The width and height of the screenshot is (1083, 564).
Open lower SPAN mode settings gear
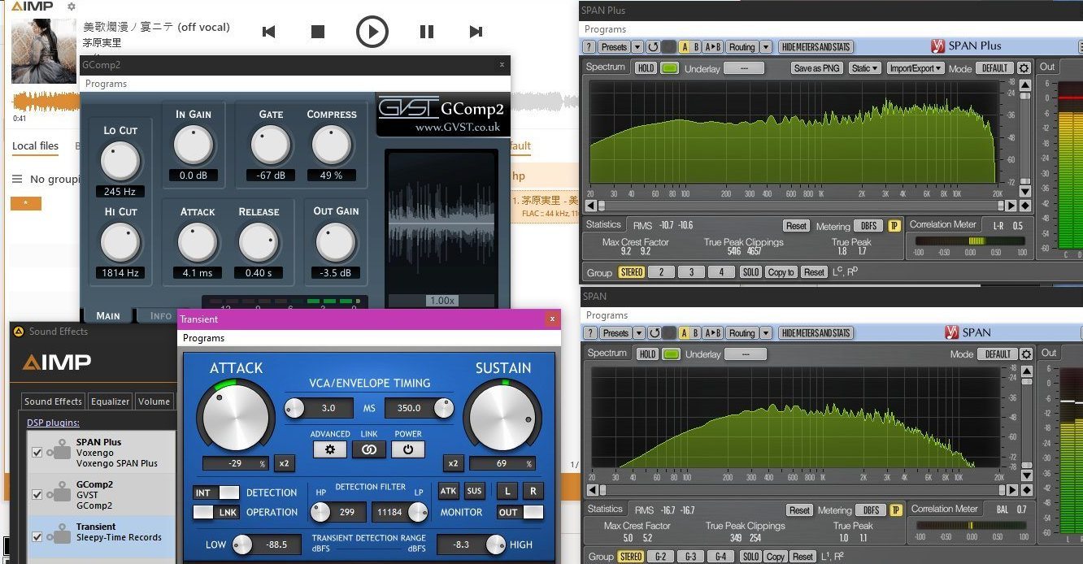click(1024, 354)
